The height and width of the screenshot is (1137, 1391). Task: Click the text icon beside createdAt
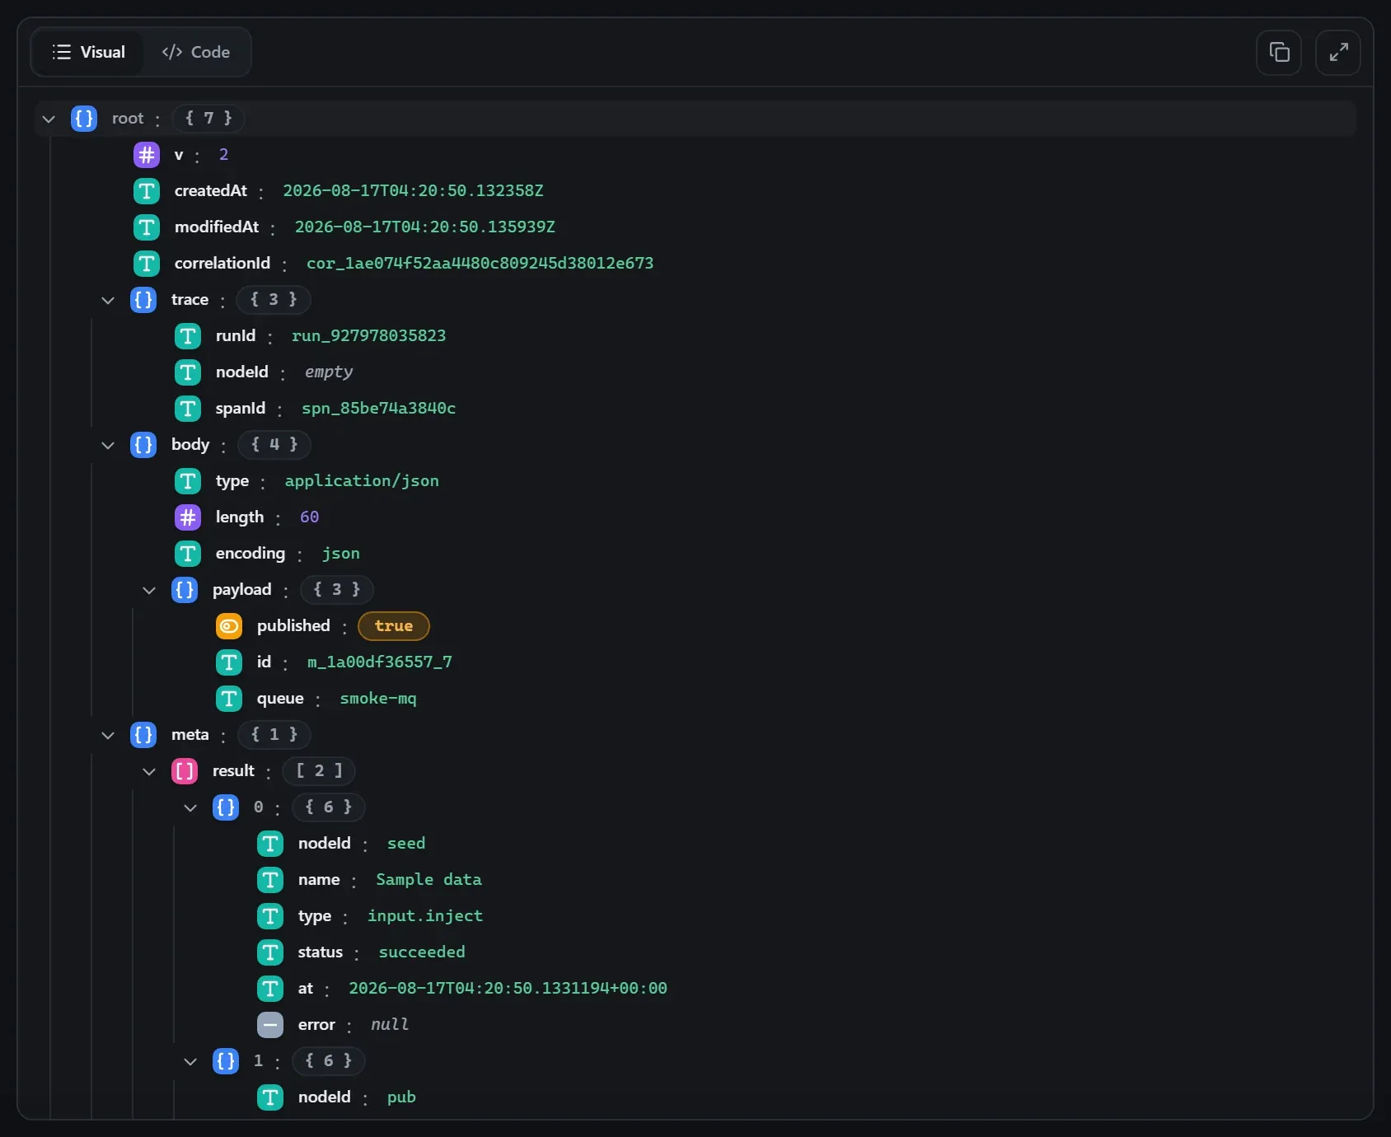147,191
